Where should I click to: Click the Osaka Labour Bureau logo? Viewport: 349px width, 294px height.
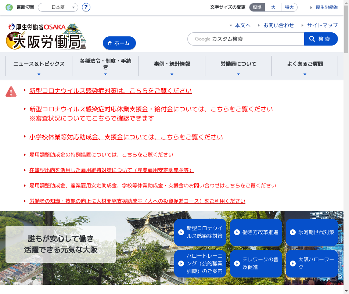tap(46, 36)
